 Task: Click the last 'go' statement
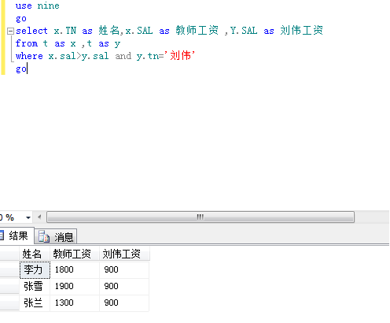21,69
